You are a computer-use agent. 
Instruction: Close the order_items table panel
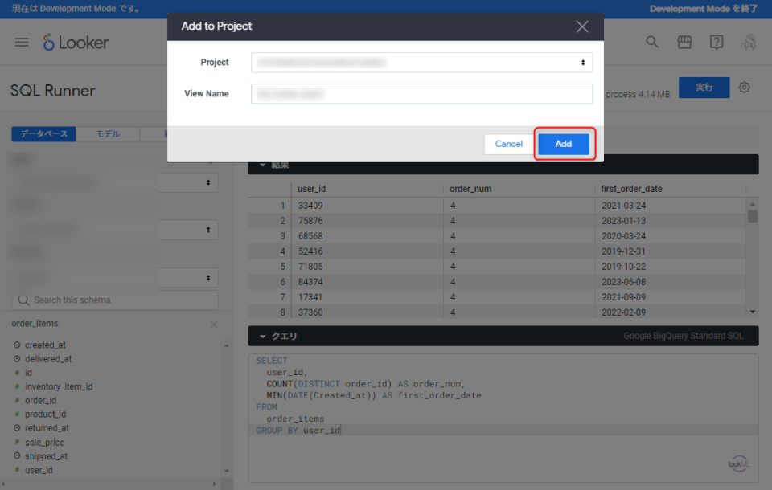point(214,325)
